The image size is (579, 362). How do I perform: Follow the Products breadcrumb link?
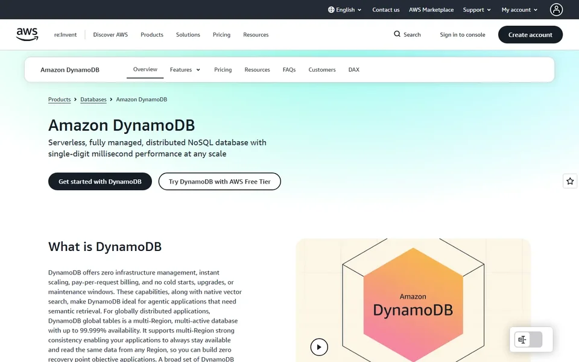pos(60,100)
